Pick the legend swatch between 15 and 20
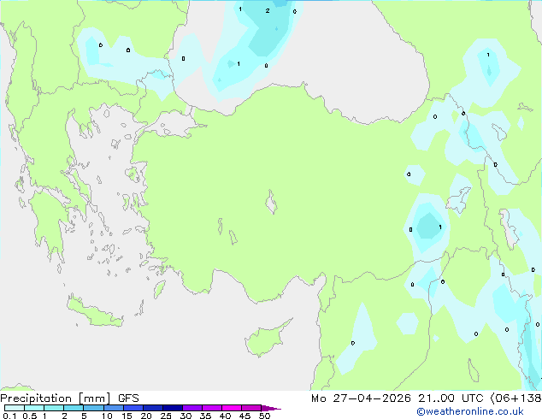The height and width of the screenshot is (419, 542). point(133,408)
